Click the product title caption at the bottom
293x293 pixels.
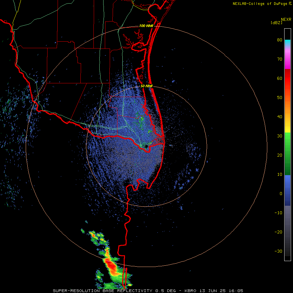[x=148, y=291]
